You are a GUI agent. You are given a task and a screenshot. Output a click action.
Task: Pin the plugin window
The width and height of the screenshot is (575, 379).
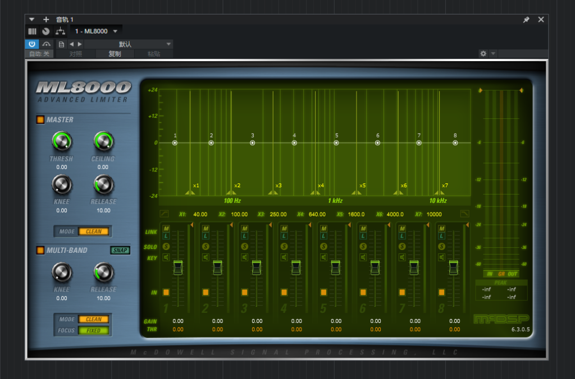[x=526, y=20]
